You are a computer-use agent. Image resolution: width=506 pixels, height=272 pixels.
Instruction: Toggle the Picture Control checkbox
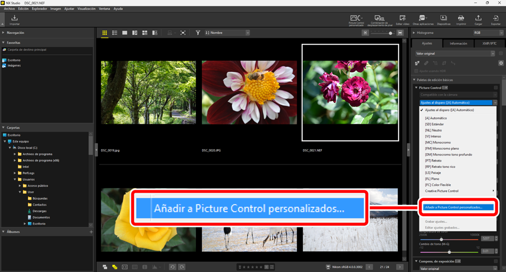[x=496, y=88]
